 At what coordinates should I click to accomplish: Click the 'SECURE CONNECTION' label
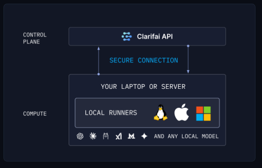tap(144, 60)
